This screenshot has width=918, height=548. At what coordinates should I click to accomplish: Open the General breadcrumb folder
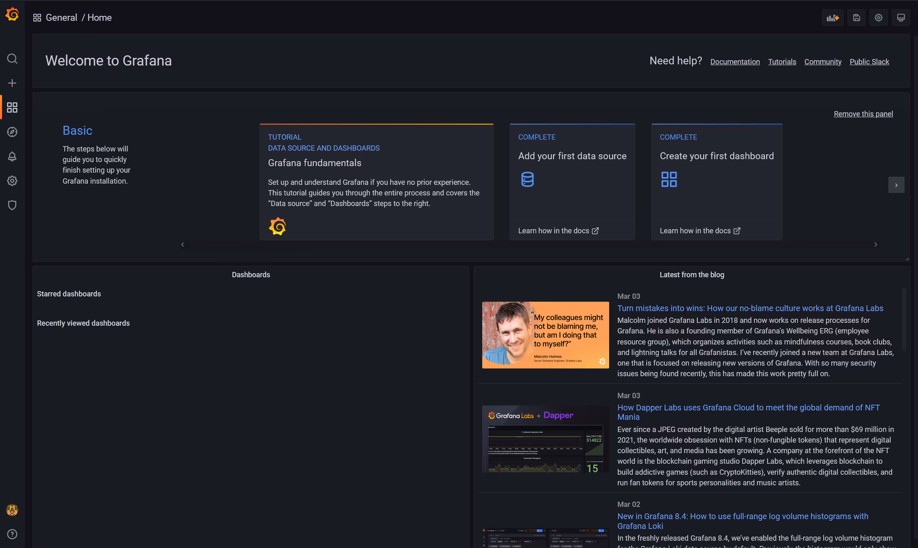pyautogui.click(x=61, y=18)
